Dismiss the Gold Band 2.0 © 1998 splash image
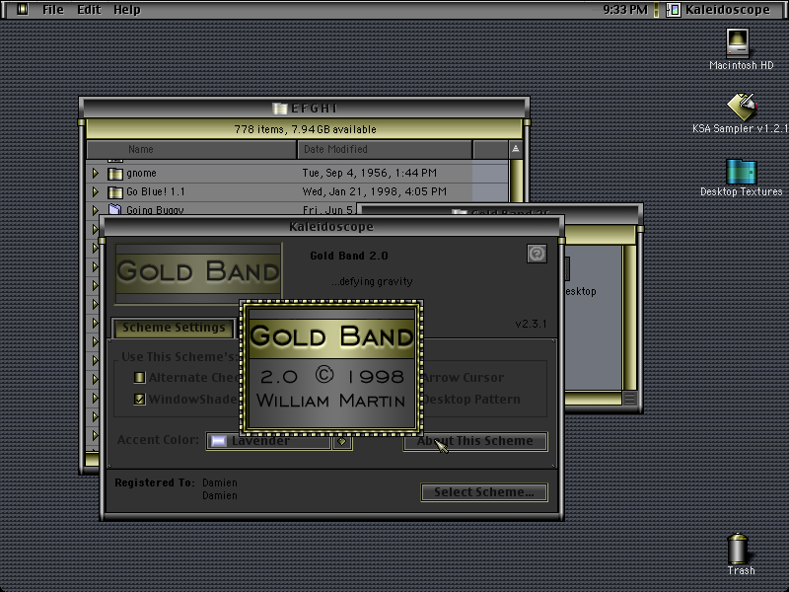 pyautogui.click(x=331, y=368)
